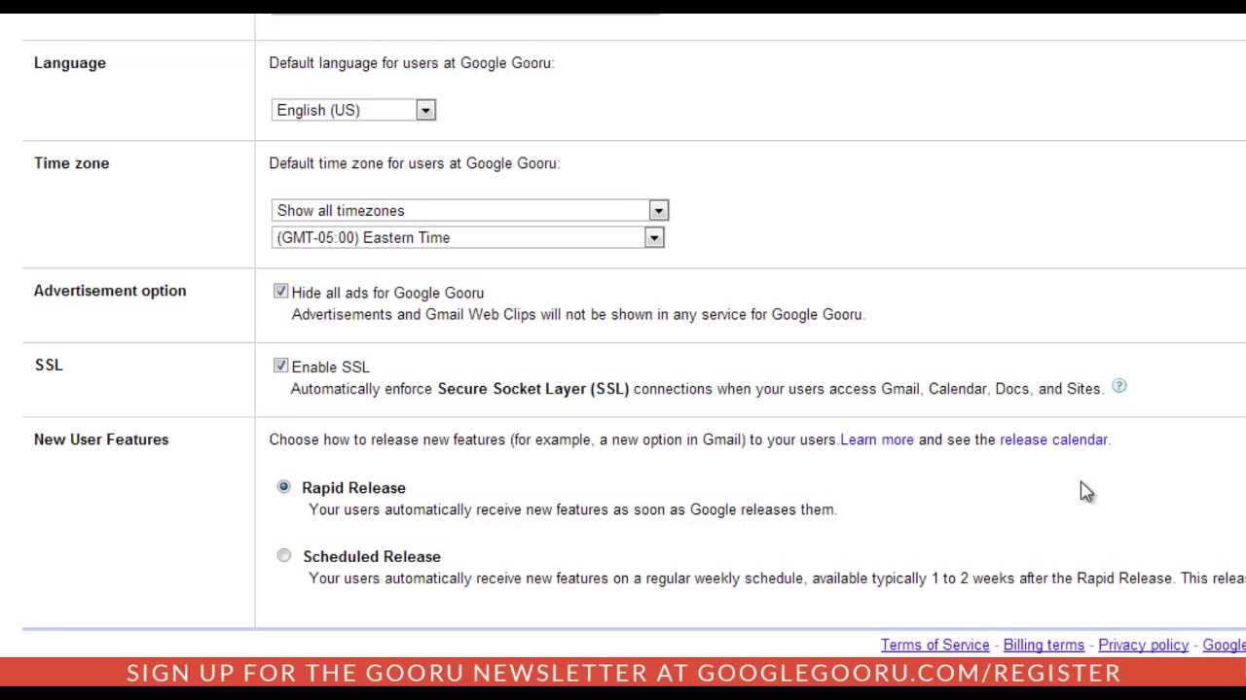Viewport: 1246px width, 700px height.
Task: Click the Time zone section label
Action: click(72, 163)
